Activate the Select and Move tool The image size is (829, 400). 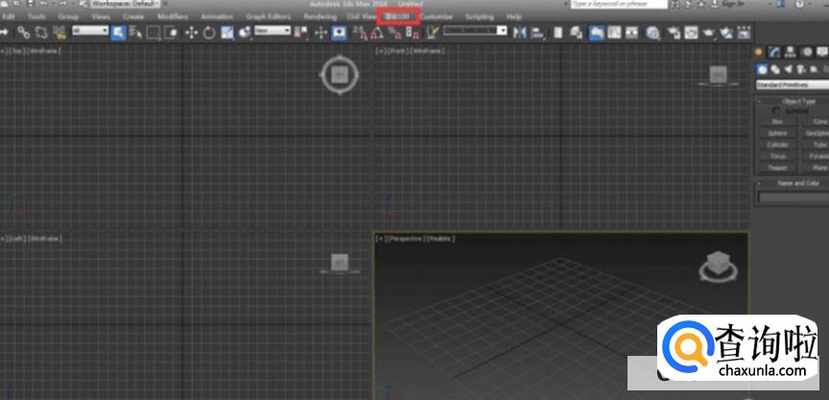pyautogui.click(x=191, y=33)
